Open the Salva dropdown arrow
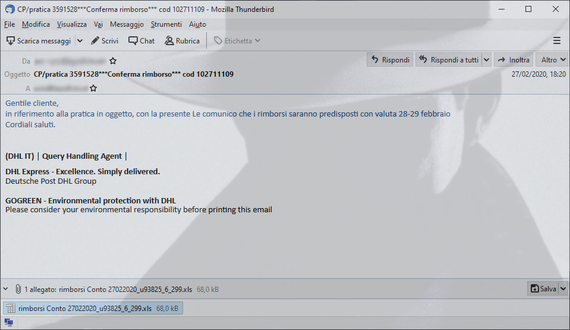Viewport: 570px width, 330px height. 563,288
